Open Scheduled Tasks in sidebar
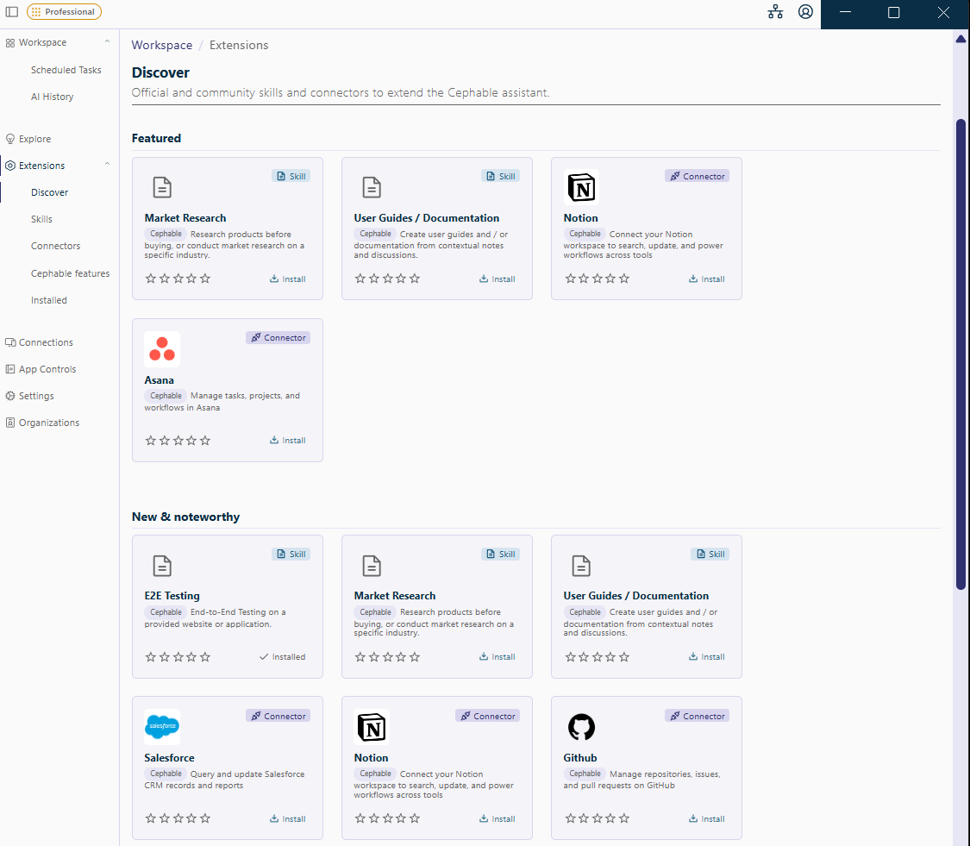This screenshot has width=970, height=846. tap(66, 70)
